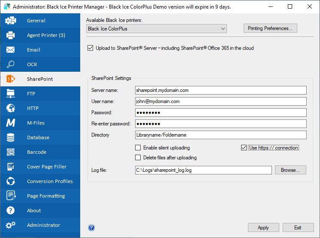320x238 pixels.
Task: Open help via the blue question icon
Action: click(x=91, y=228)
